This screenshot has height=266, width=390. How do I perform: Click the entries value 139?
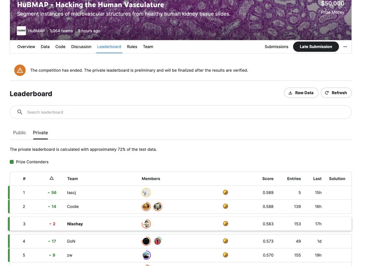pyautogui.click(x=297, y=207)
